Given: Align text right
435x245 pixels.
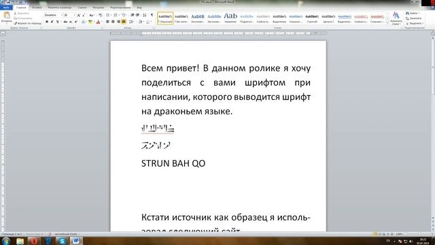Looking at the screenshot, I should click(118, 22).
